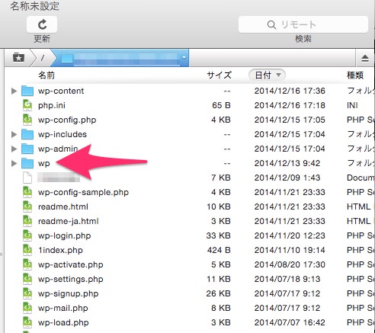Select the file name wp-includes
The height and width of the screenshot is (333, 375).
[62, 134]
